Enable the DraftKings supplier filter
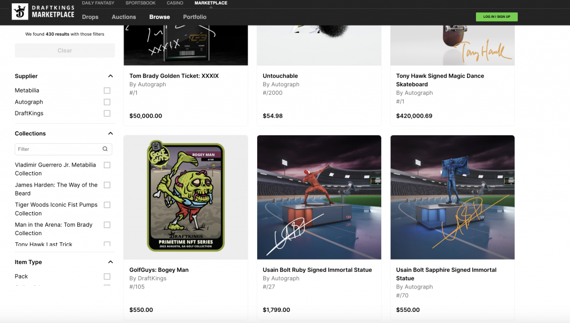The height and width of the screenshot is (323, 570). pos(107,113)
